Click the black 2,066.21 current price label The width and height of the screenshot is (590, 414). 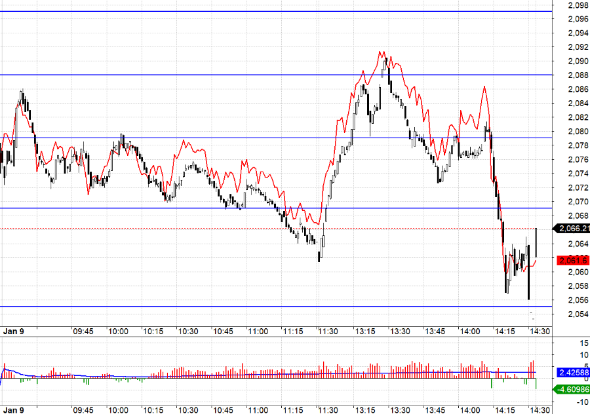pyautogui.click(x=572, y=229)
